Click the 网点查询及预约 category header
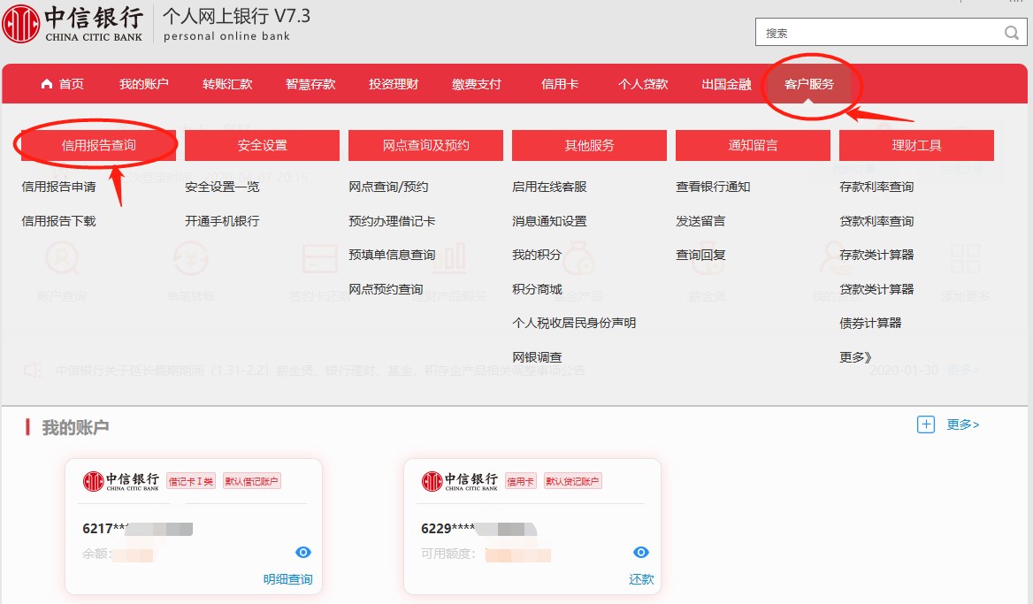The height and width of the screenshot is (604, 1033). click(x=425, y=145)
